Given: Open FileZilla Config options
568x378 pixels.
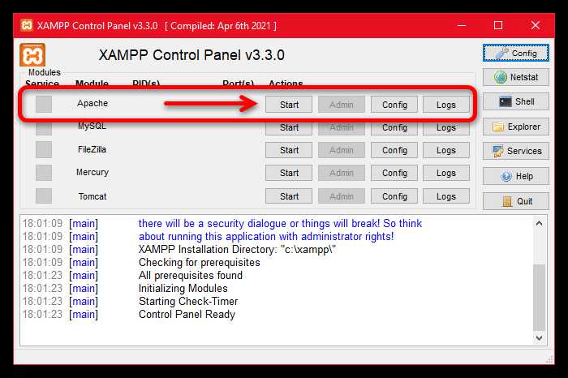Looking at the screenshot, I should tap(394, 150).
